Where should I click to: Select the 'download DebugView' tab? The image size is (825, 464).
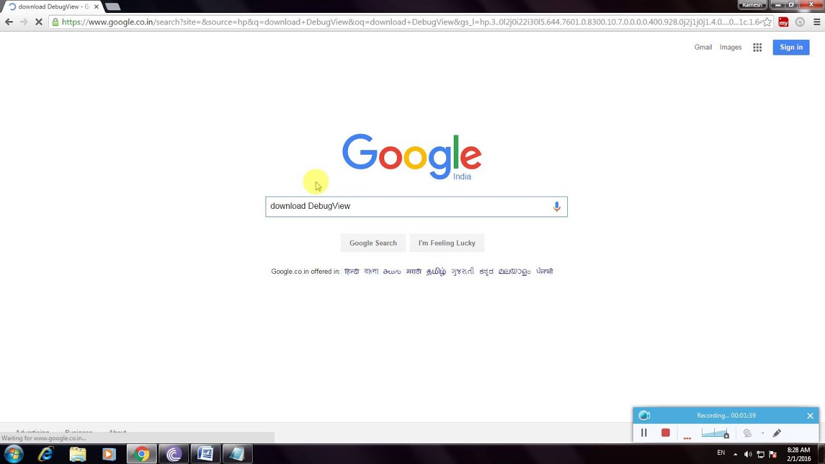click(x=52, y=6)
